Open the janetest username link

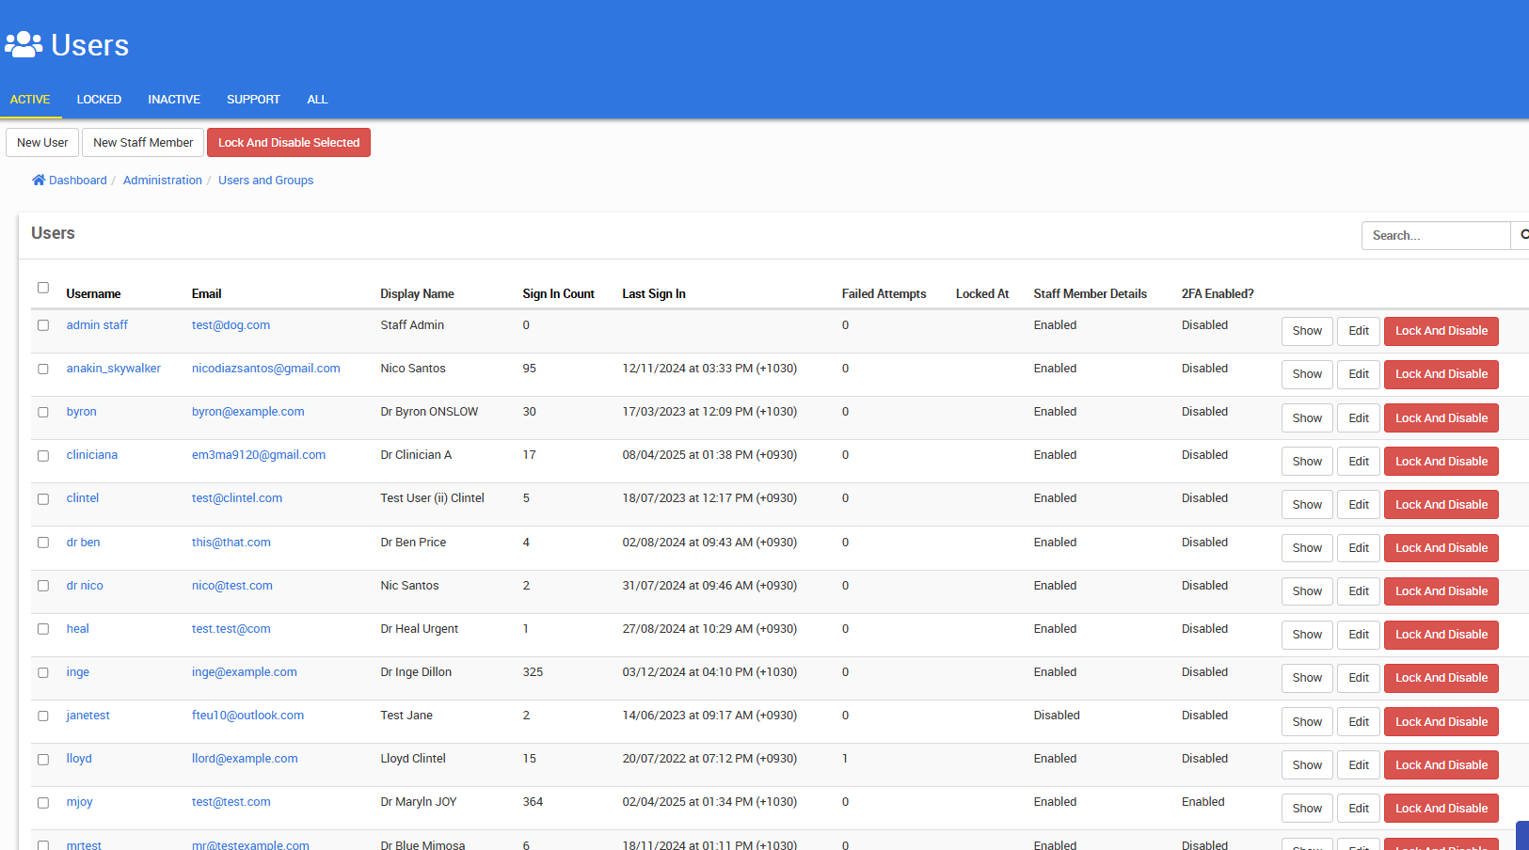coord(88,716)
